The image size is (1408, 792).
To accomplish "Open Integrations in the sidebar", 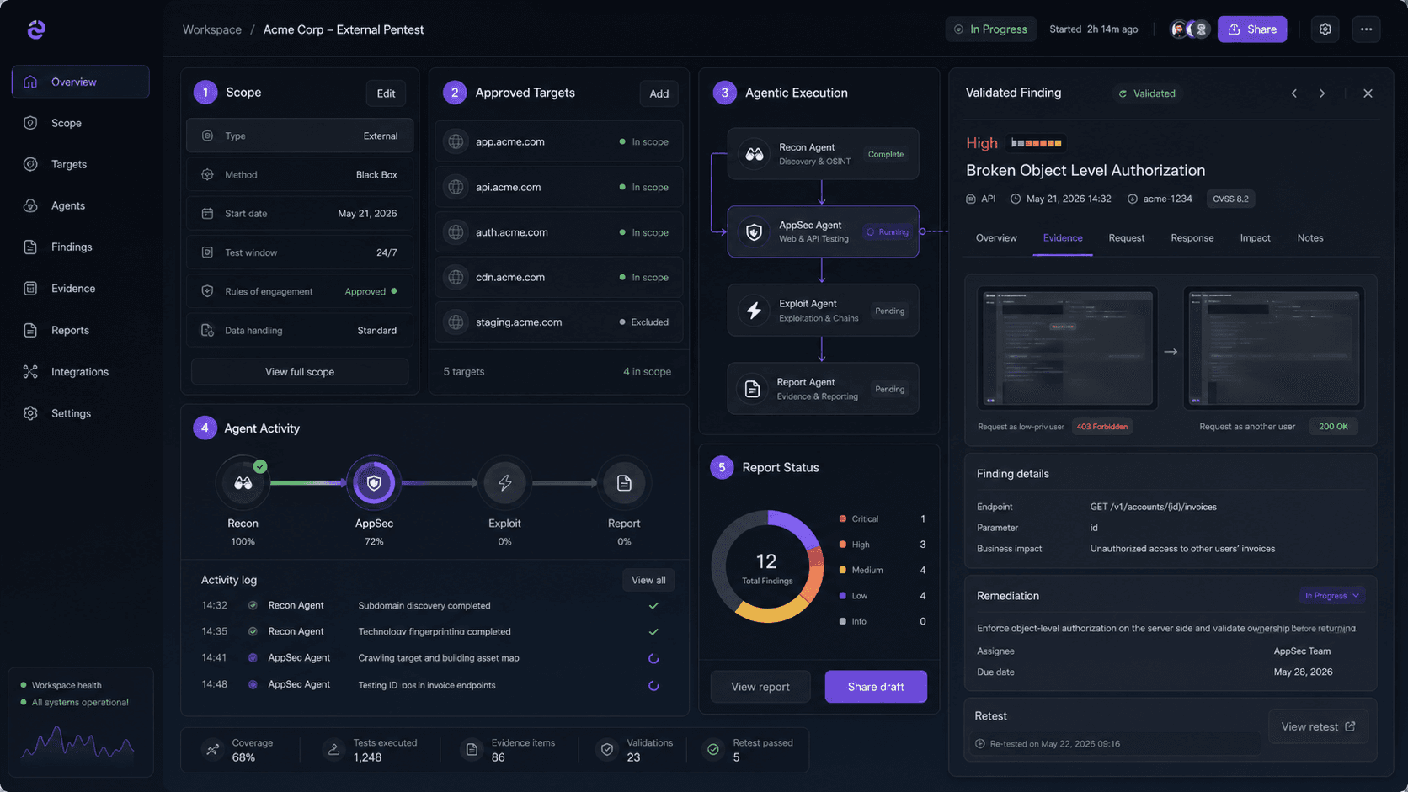I will [x=80, y=371].
